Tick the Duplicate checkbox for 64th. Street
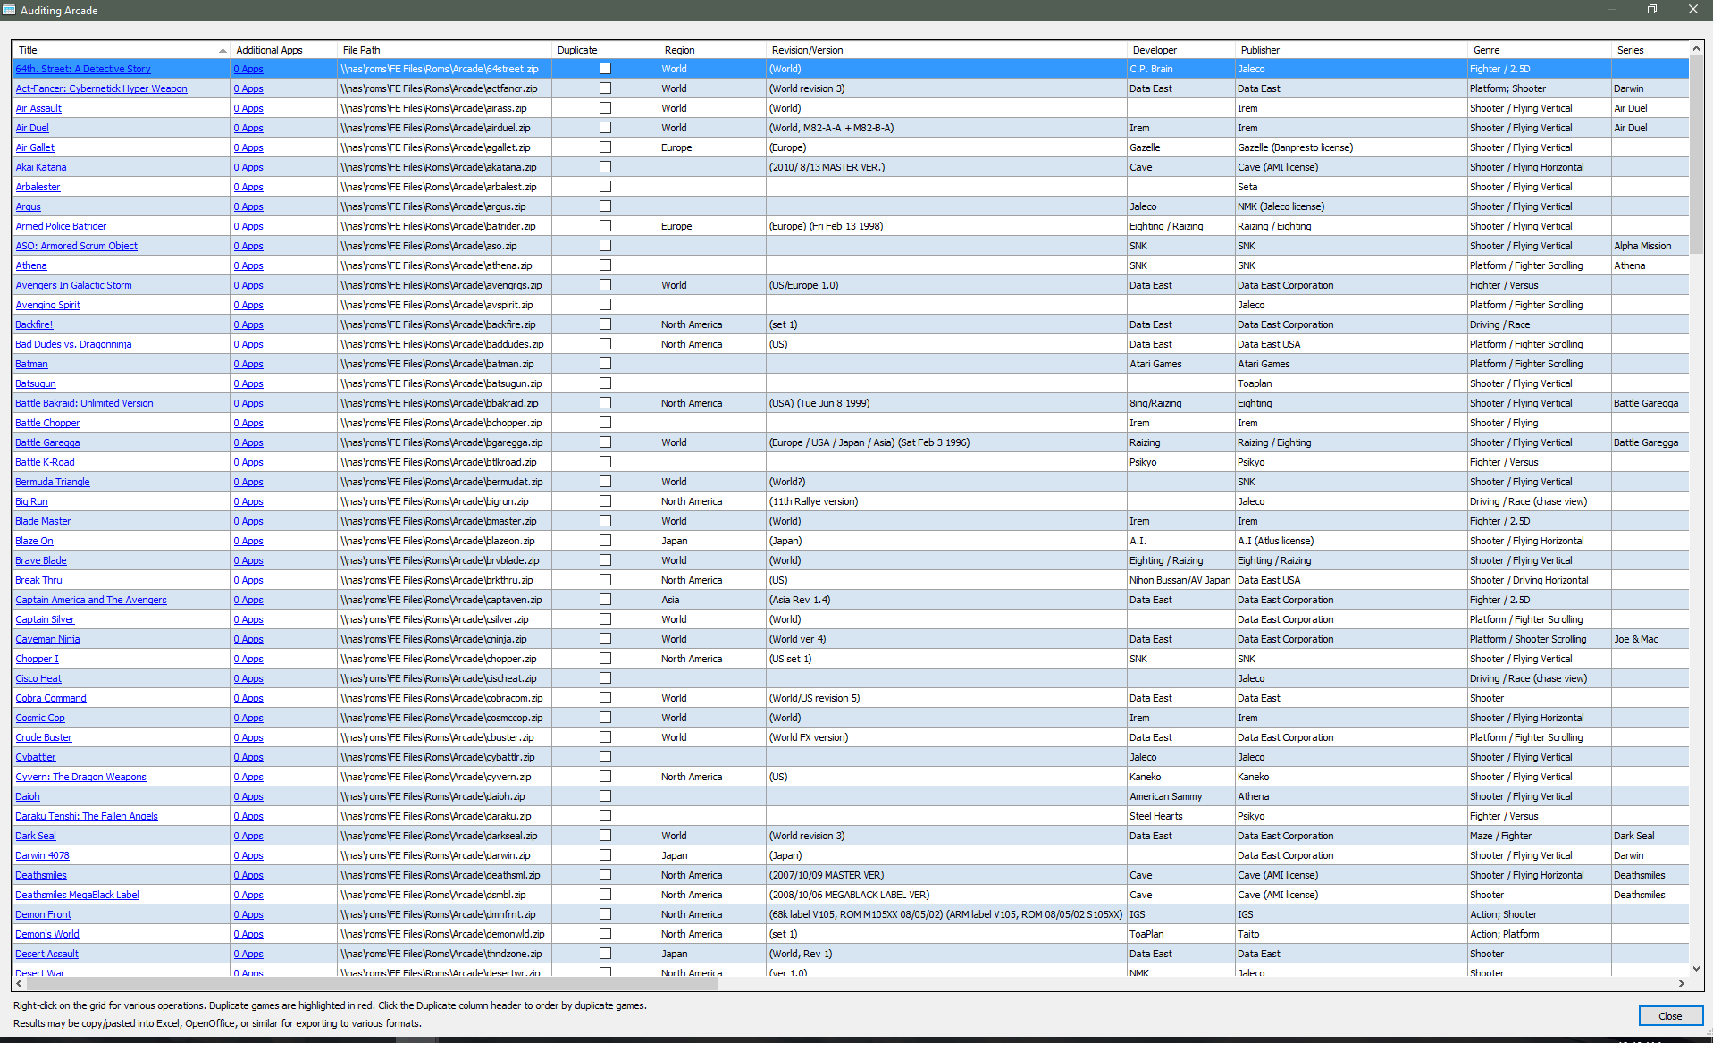 pyautogui.click(x=605, y=69)
